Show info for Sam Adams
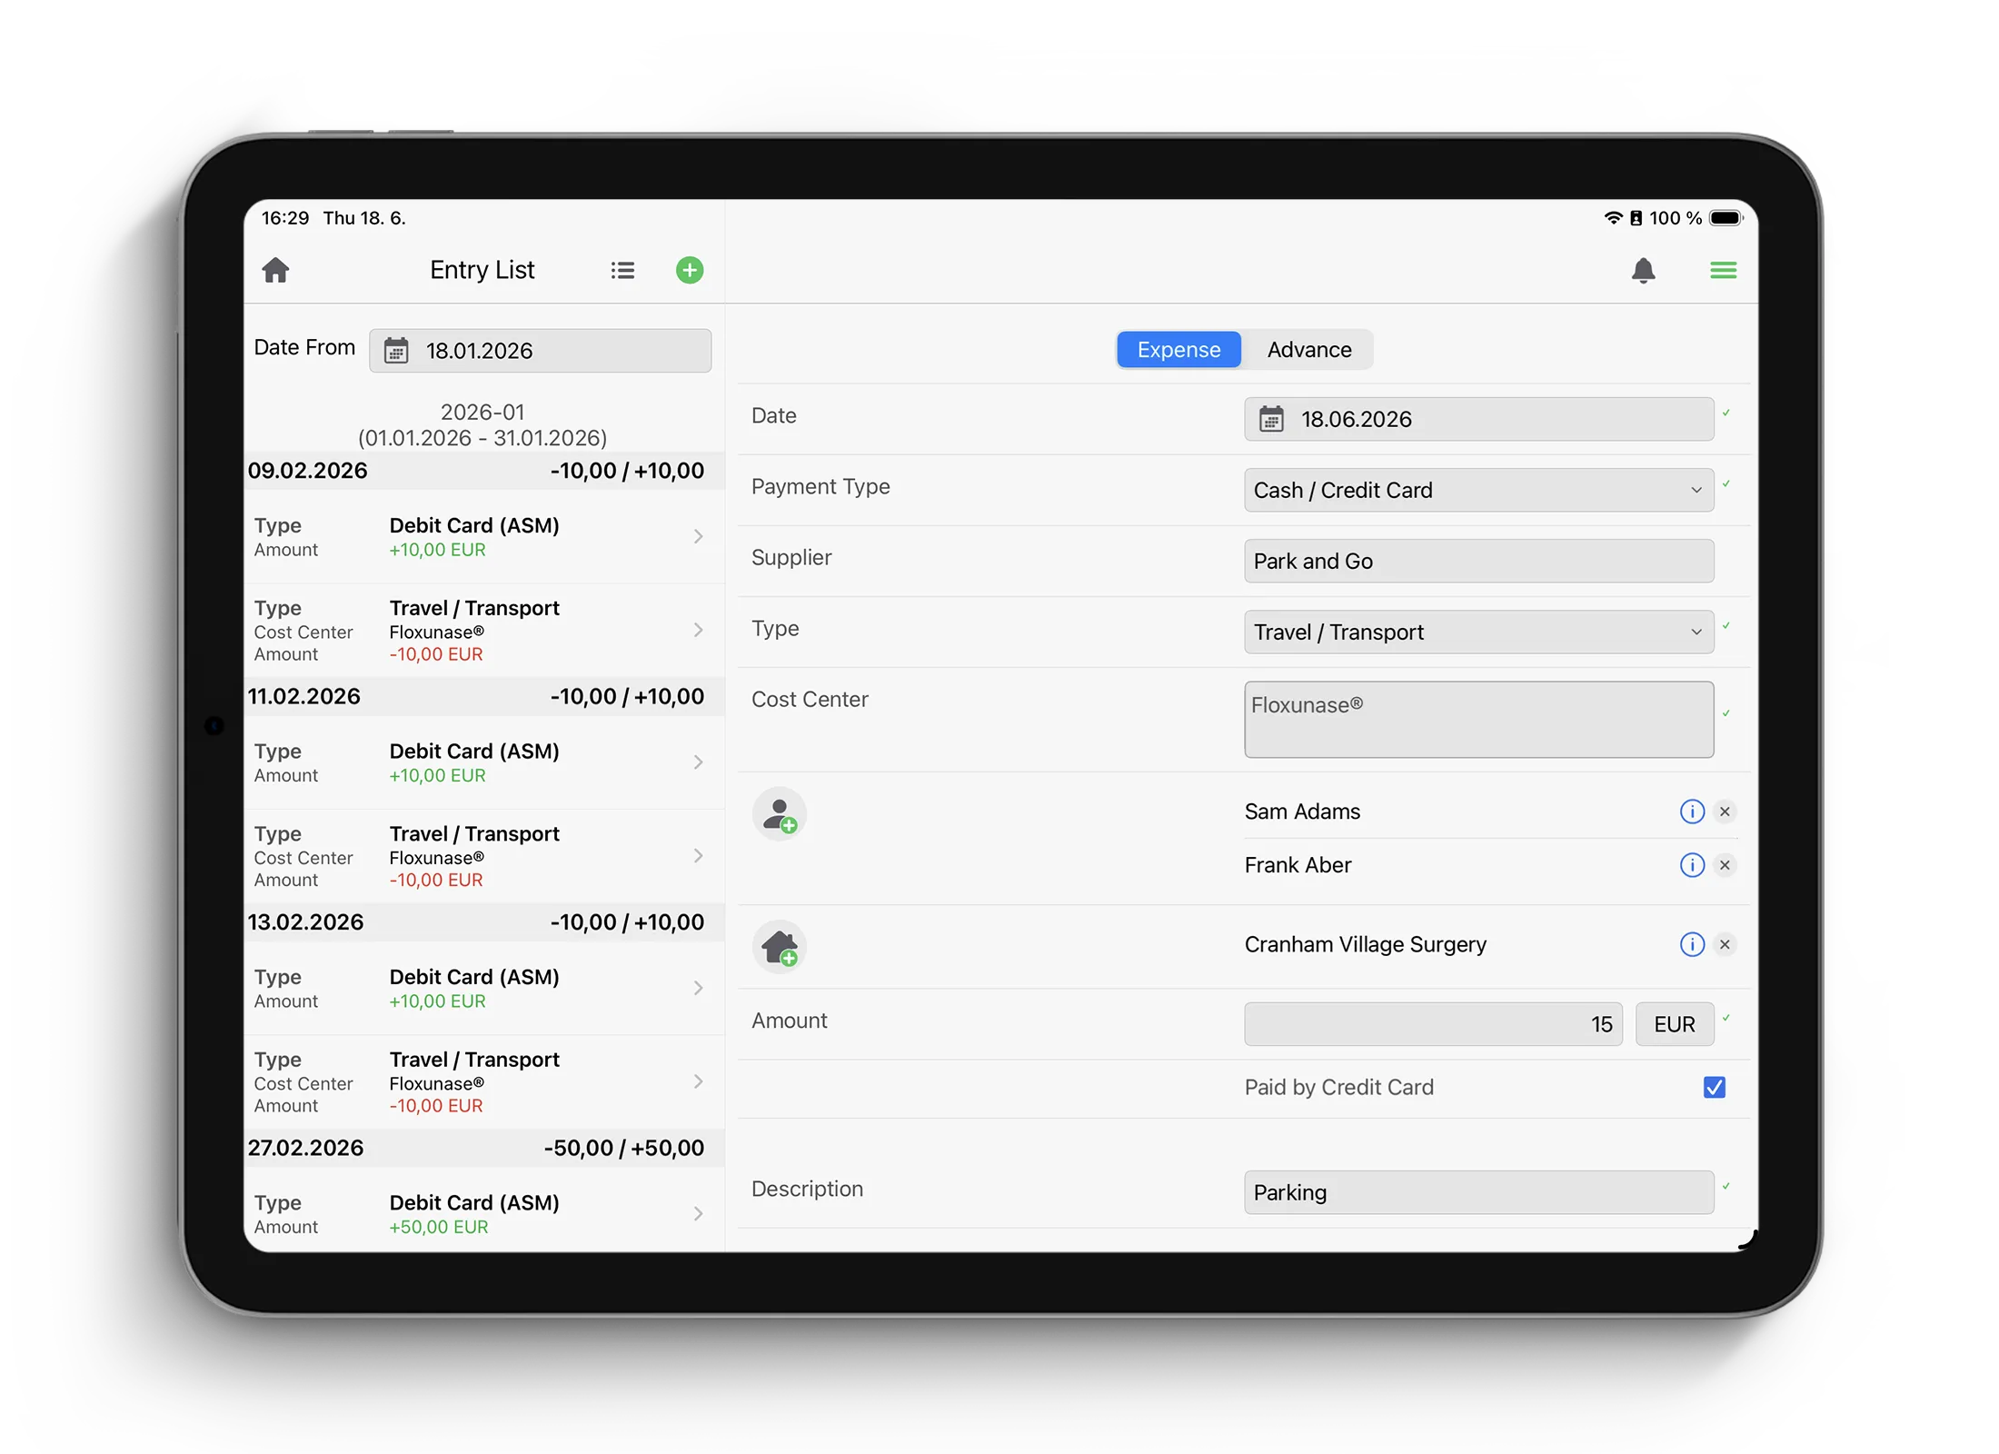1999x1454 pixels. 1692,811
